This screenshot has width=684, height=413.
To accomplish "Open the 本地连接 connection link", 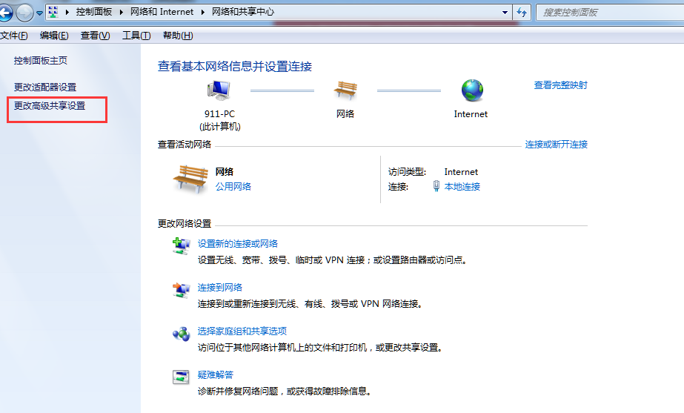I will pyautogui.click(x=462, y=187).
